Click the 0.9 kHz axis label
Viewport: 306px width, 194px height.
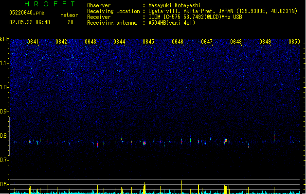pyautogui.click(x=4, y=111)
